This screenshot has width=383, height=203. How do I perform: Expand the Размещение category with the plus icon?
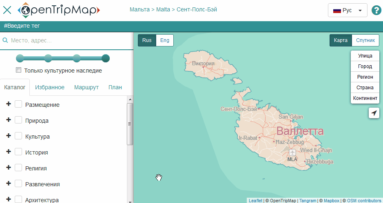[x=8, y=104]
